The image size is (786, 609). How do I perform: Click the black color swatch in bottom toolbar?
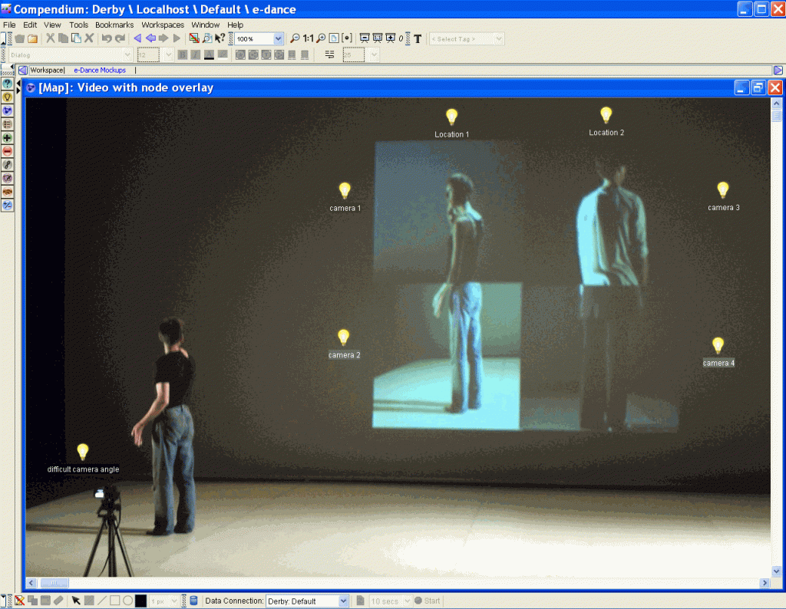[x=140, y=601]
